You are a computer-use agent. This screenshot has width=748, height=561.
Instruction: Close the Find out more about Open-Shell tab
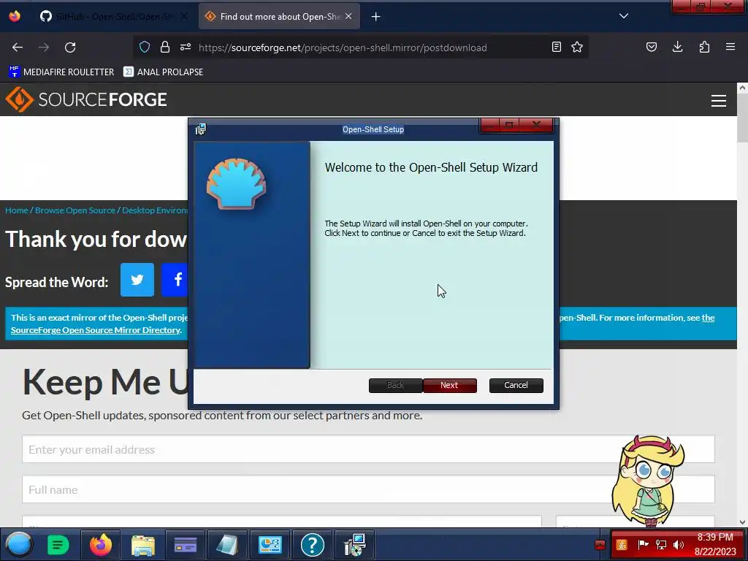click(348, 17)
